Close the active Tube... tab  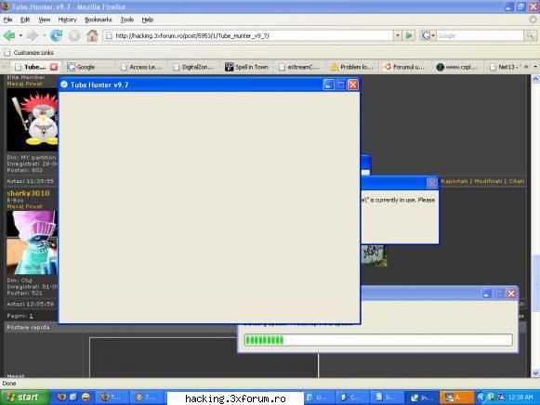click(54, 67)
